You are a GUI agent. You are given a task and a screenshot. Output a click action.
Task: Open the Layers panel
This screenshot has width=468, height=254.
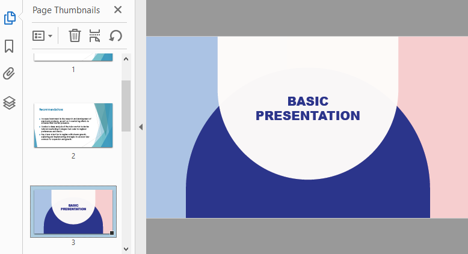(x=10, y=103)
